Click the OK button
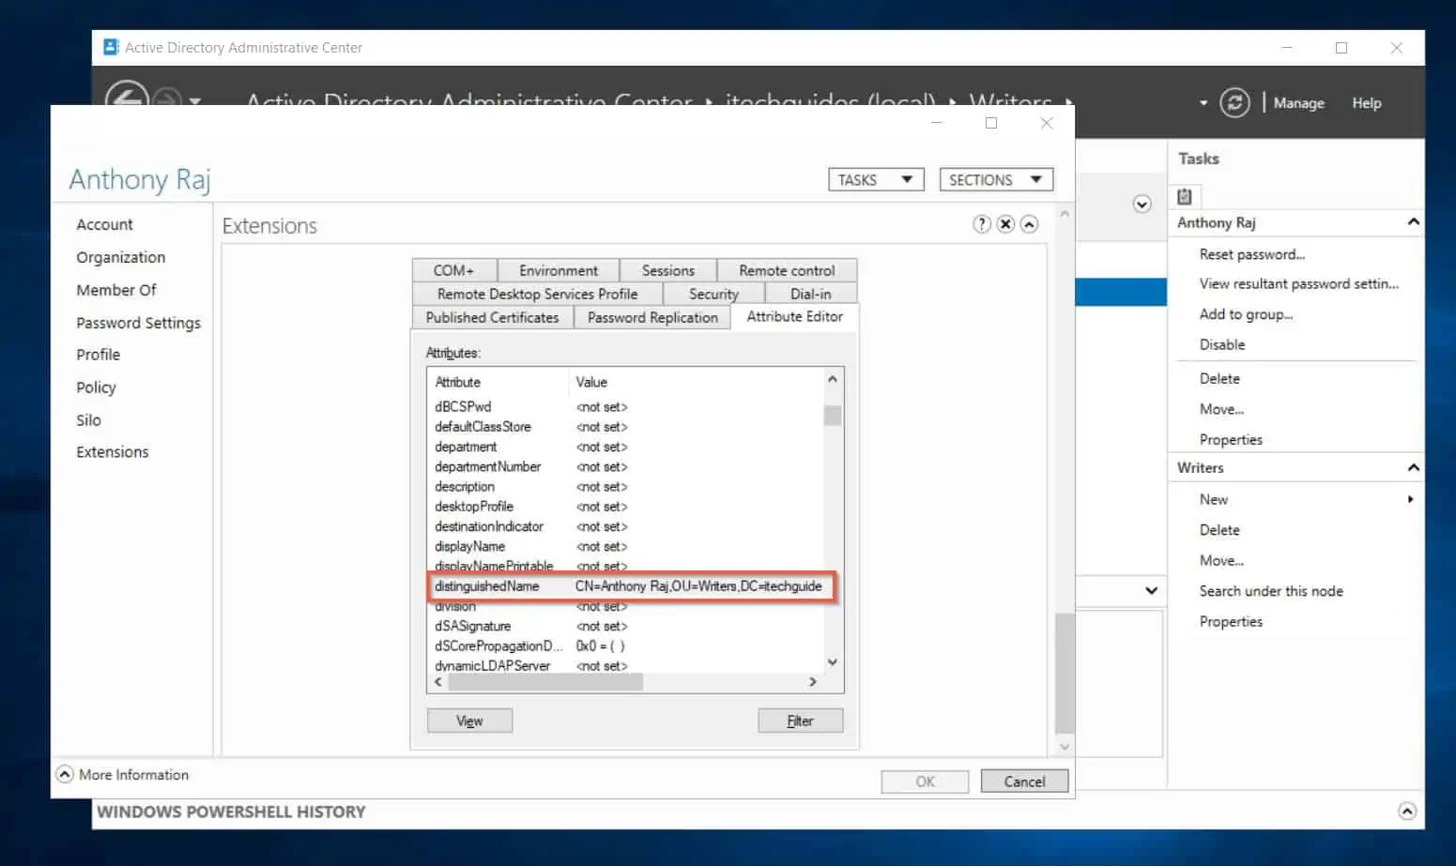Viewport: 1456px width, 866px height. click(925, 782)
